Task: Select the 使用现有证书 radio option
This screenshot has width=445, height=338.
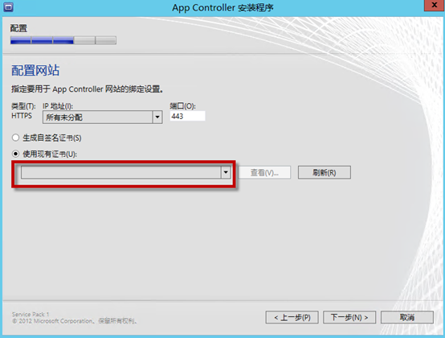Action: (15, 154)
